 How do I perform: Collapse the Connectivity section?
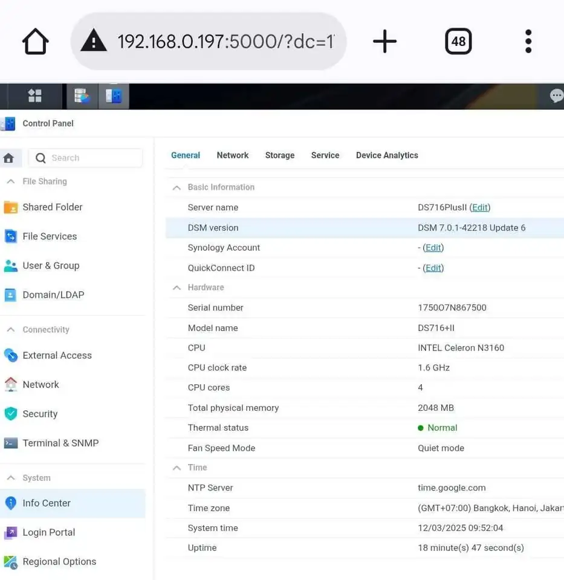pyautogui.click(x=11, y=329)
